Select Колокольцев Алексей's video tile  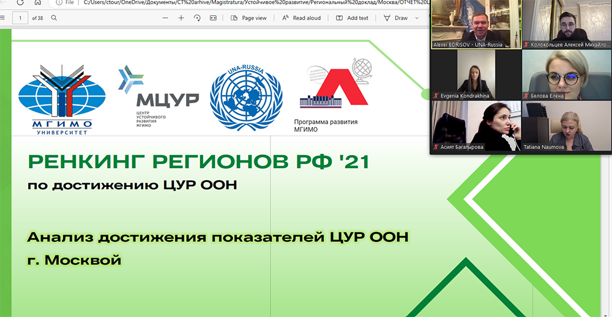(567, 24)
